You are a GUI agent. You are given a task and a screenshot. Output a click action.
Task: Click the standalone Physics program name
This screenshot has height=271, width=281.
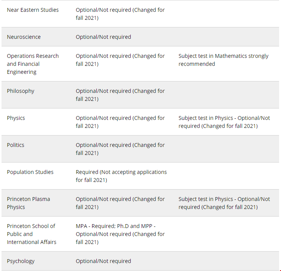click(x=16, y=118)
